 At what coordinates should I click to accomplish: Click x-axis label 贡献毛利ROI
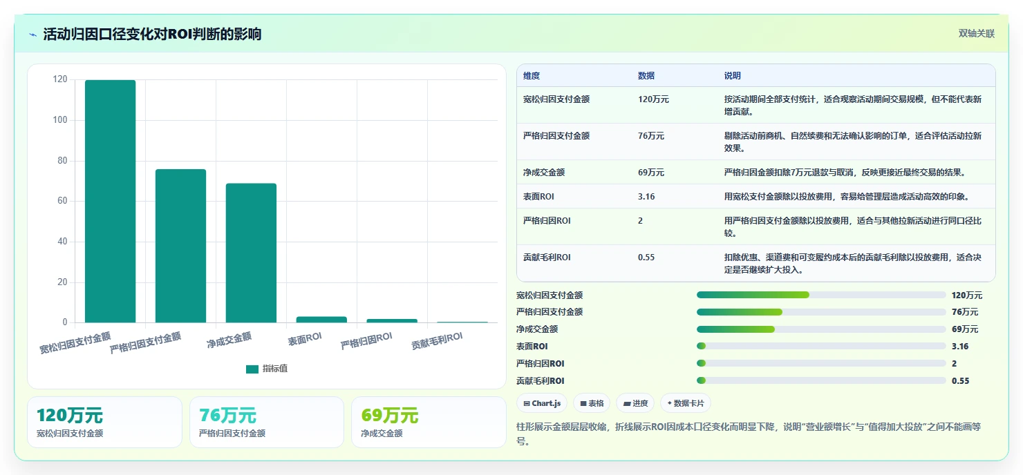tap(437, 340)
